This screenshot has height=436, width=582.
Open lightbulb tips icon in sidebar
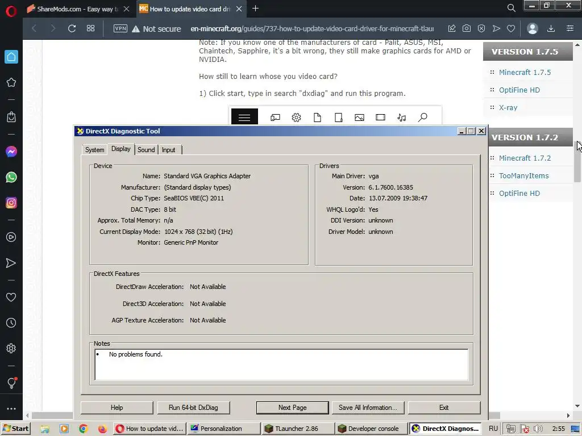(11, 383)
